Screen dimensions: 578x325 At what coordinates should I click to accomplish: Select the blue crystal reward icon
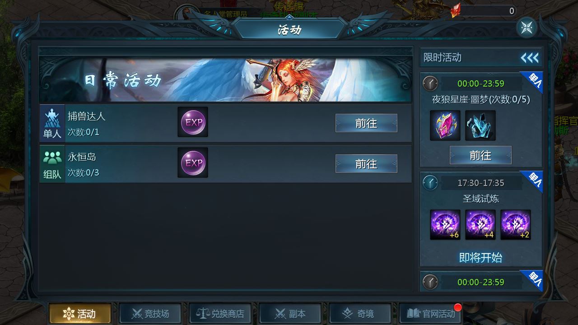(x=480, y=125)
